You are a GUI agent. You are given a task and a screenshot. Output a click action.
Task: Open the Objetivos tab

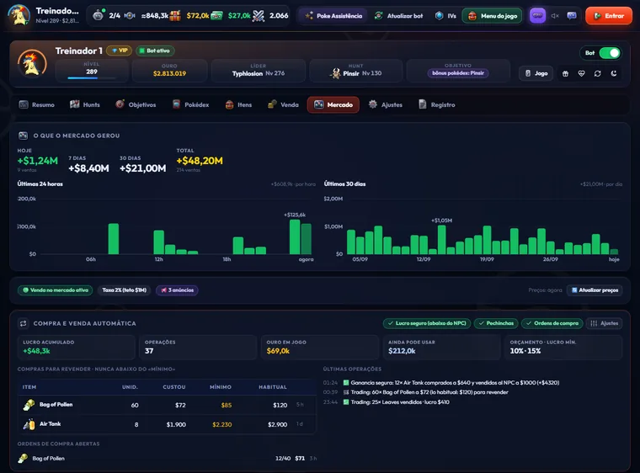click(x=136, y=105)
